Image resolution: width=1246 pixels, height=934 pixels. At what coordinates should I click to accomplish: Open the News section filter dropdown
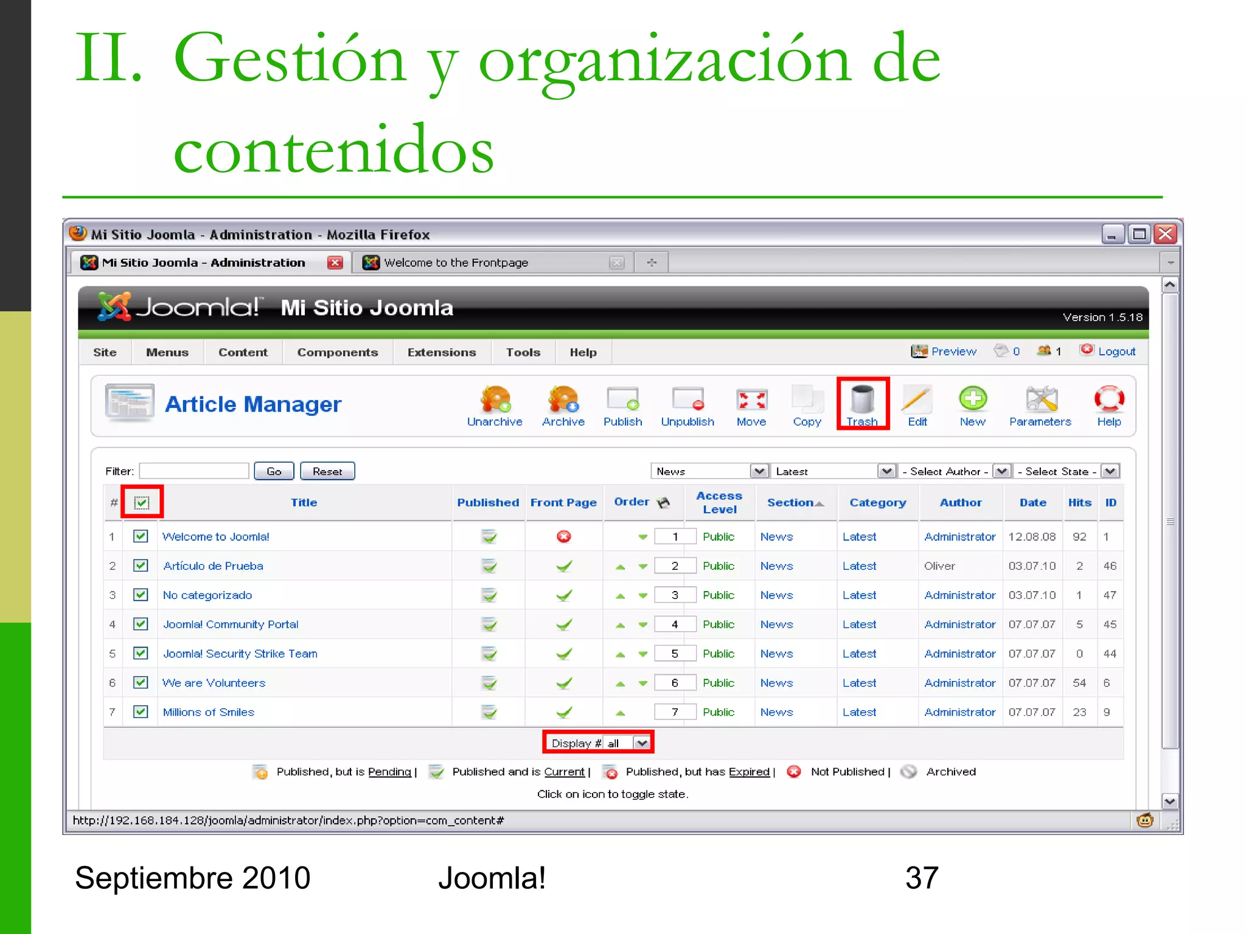click(x=709, y=471)
